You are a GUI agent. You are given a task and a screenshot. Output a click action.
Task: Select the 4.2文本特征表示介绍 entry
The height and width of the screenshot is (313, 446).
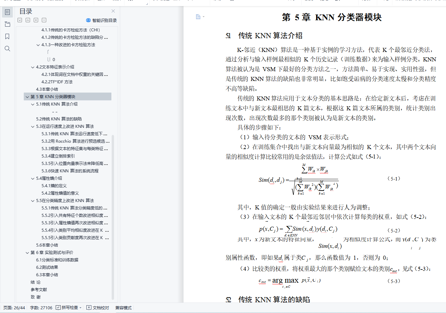click(55, 67)
